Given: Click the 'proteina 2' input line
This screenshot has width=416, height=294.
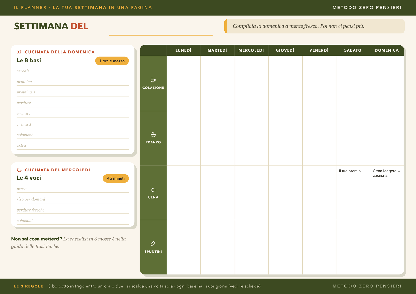Looking at the screenshot, I should [73, 93].
